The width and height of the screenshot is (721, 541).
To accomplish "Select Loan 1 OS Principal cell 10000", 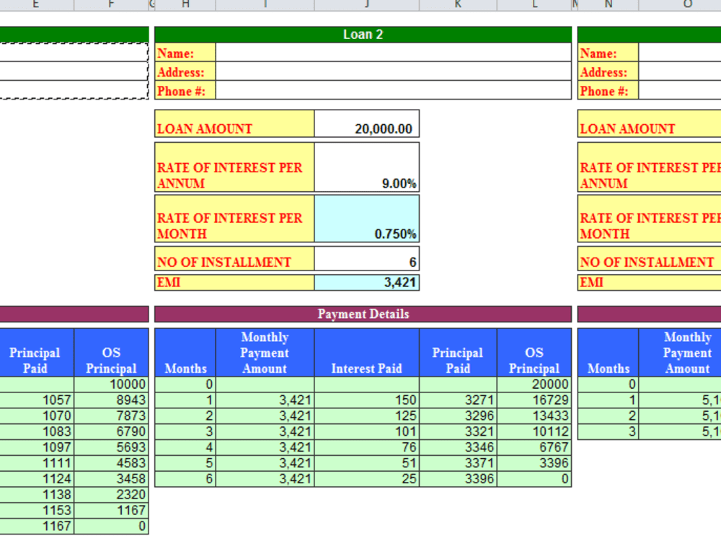I will click(111, 384).
